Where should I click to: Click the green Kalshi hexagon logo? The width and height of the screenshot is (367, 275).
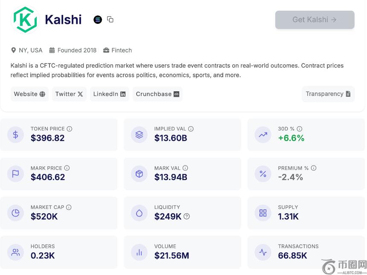click(x=25, y=20)
